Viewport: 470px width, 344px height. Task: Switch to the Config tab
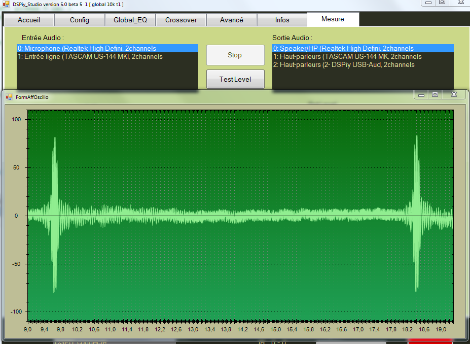coord(80,20)
